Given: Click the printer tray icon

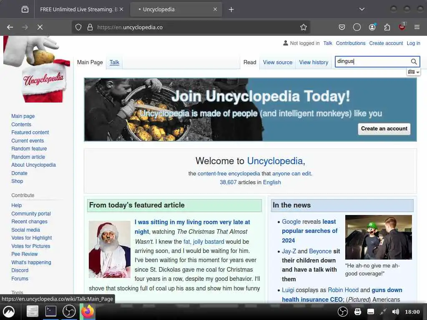Looking at the screenshot, I should (357, 312).
